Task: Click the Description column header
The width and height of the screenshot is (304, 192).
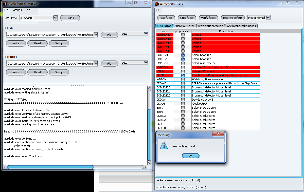Action: [x=226, y=31]
